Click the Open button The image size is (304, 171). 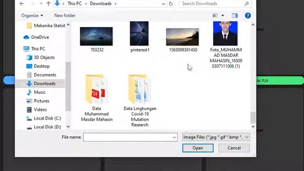[x=198, y=148]
